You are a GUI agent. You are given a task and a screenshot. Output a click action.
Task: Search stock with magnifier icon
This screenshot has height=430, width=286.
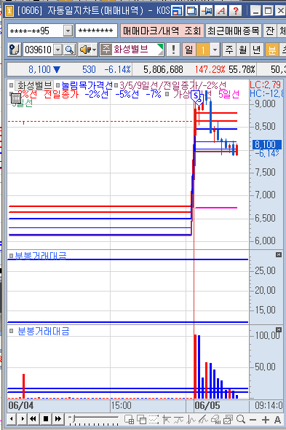click(x=70, y=50)
